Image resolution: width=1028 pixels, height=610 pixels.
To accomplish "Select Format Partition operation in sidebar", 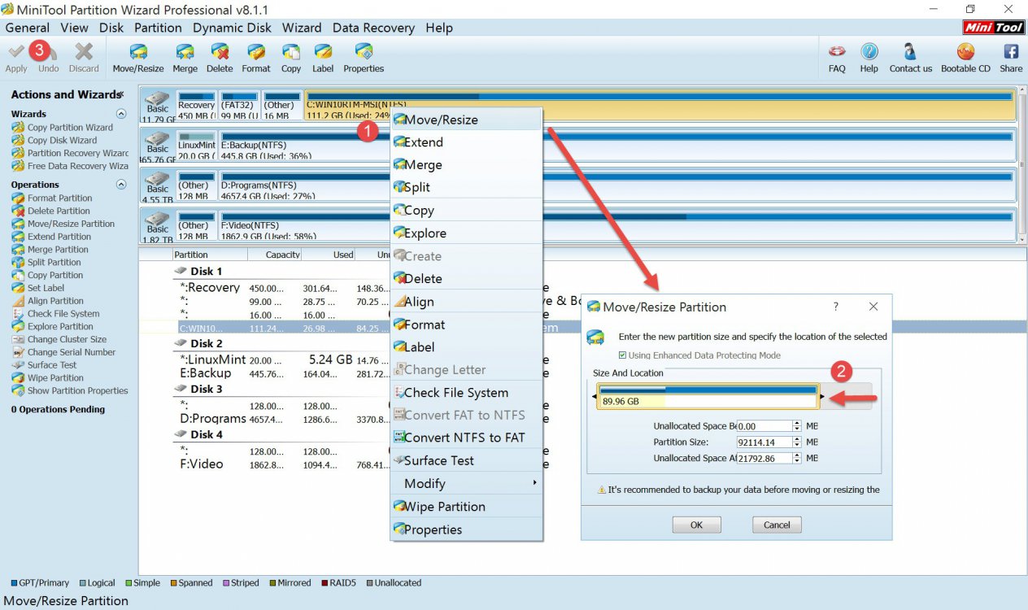I will click(x=52, y=198).
